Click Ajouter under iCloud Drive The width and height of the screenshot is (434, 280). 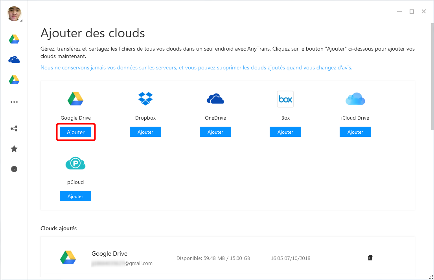pos(355,132)
